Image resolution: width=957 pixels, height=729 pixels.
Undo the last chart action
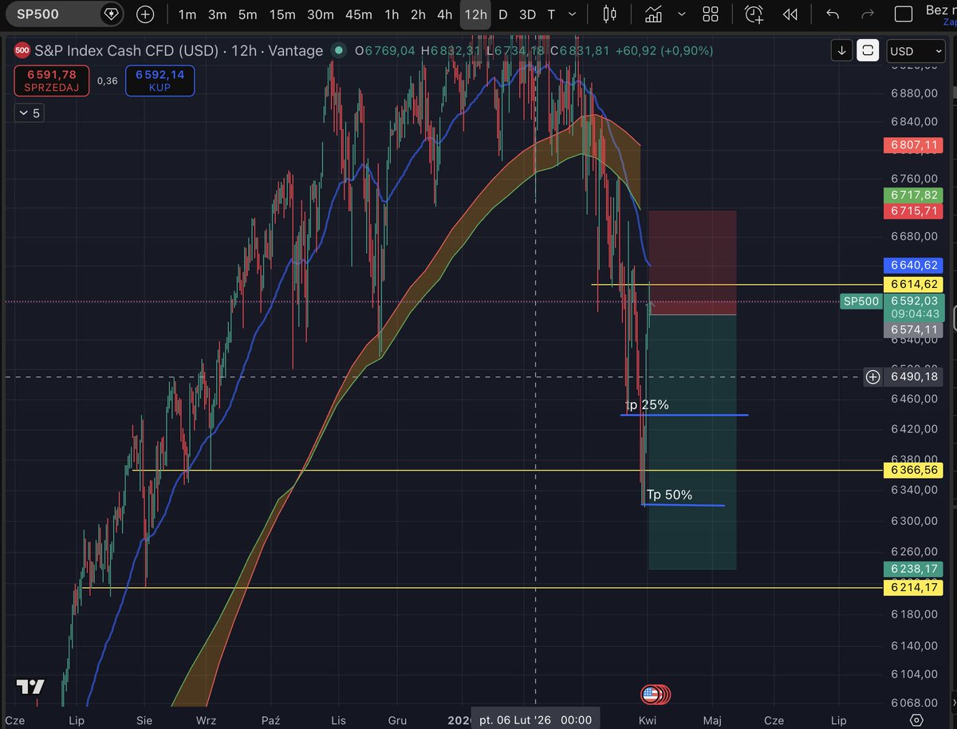833,14
